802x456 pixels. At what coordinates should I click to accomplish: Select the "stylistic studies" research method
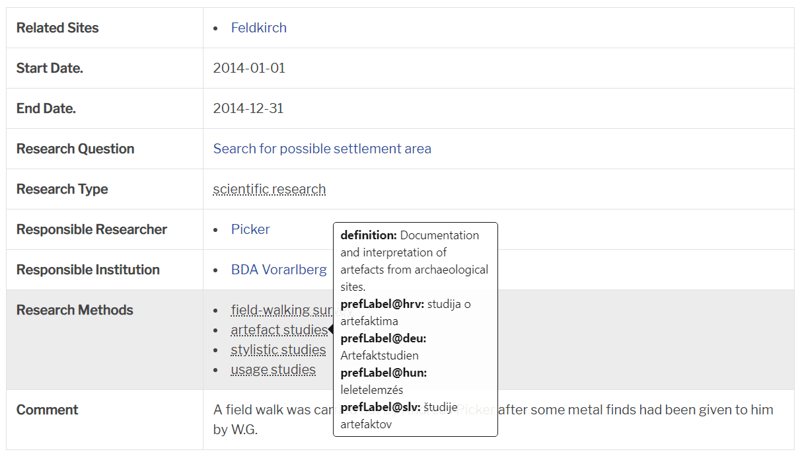coord(278,350)
